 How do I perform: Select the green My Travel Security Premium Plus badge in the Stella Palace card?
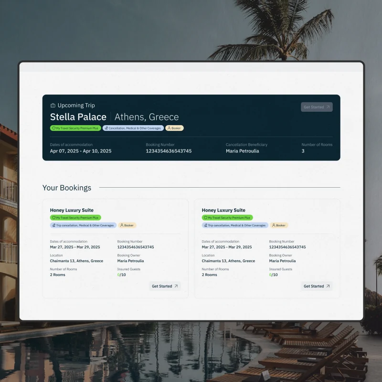[x=75, y=128]
